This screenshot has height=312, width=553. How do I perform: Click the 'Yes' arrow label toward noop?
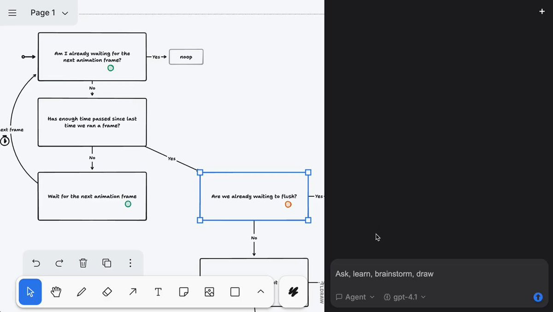pos(156,57)
